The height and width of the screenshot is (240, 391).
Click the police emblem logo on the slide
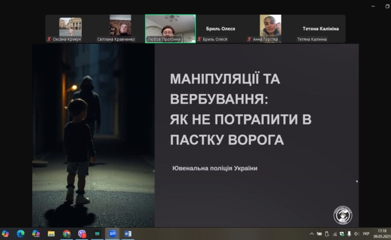tap(343, 215)
